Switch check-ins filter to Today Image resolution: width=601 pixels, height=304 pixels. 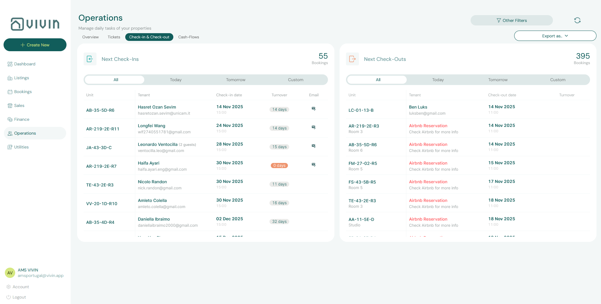176,80
